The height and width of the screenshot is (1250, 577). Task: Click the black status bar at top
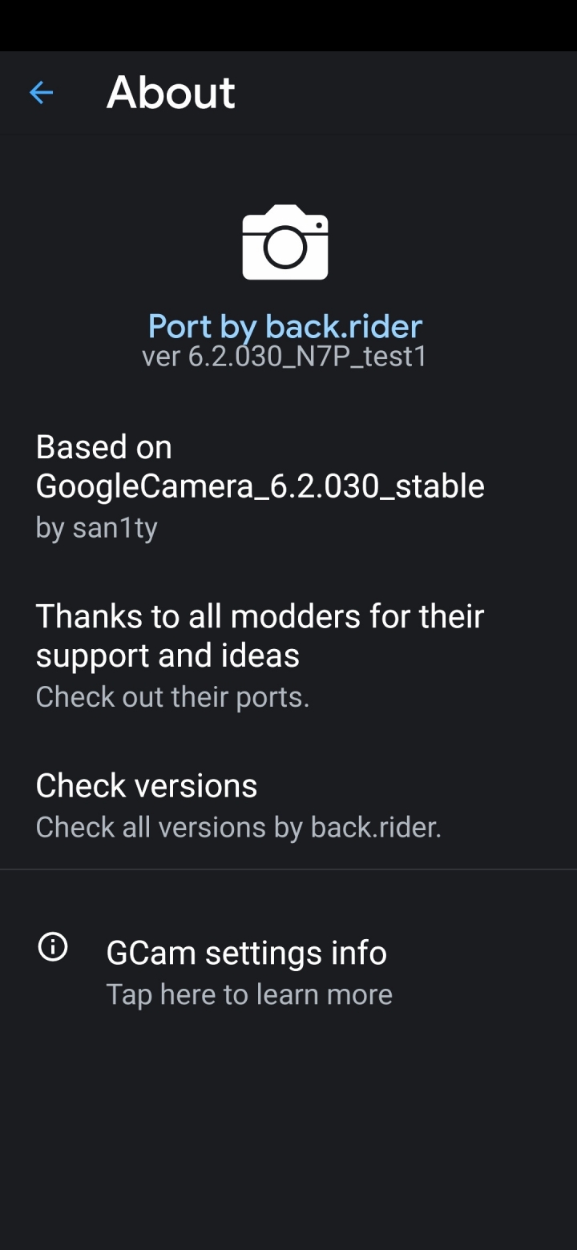(288, 26)
